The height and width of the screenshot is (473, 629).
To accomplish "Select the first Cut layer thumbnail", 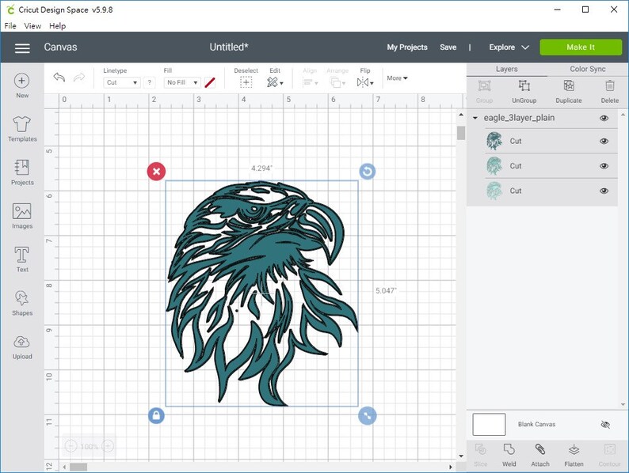I will tap(494, 141).
